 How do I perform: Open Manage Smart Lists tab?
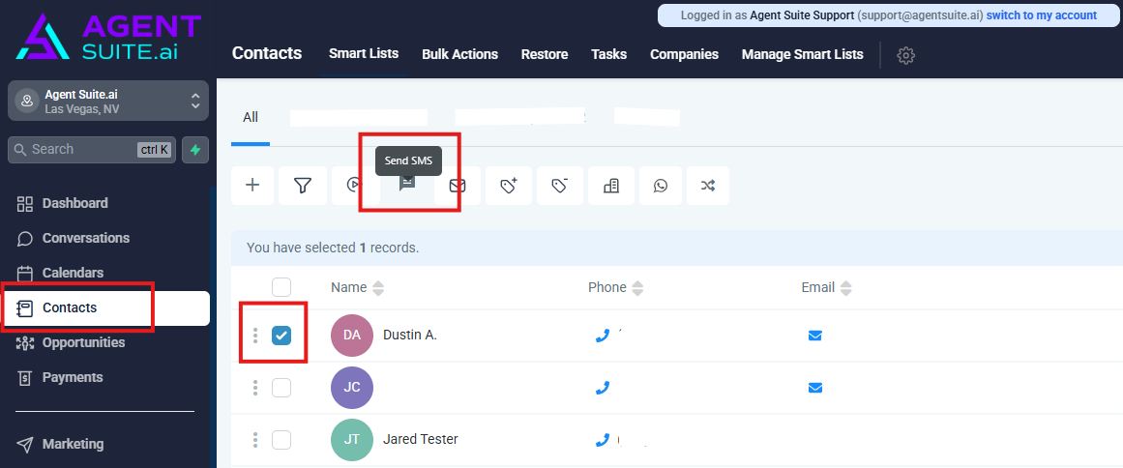802,54
